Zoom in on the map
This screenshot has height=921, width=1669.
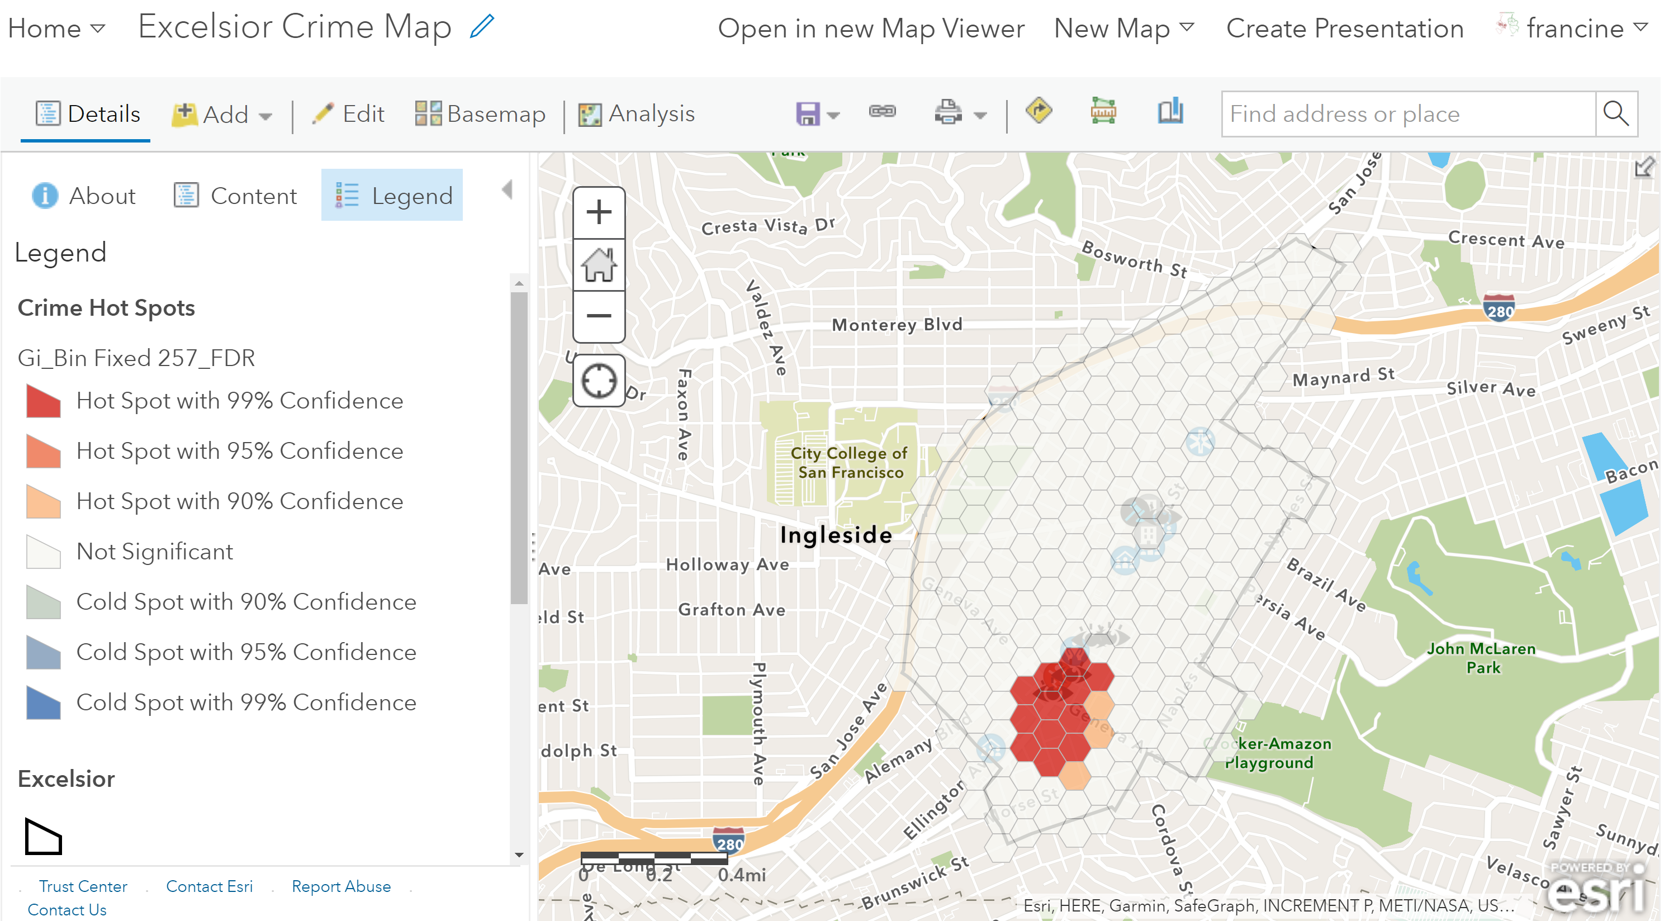pyautogui.click(x=599, y=212)
